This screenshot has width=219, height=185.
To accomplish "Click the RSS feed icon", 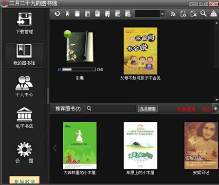I will (x=173, y=14).
